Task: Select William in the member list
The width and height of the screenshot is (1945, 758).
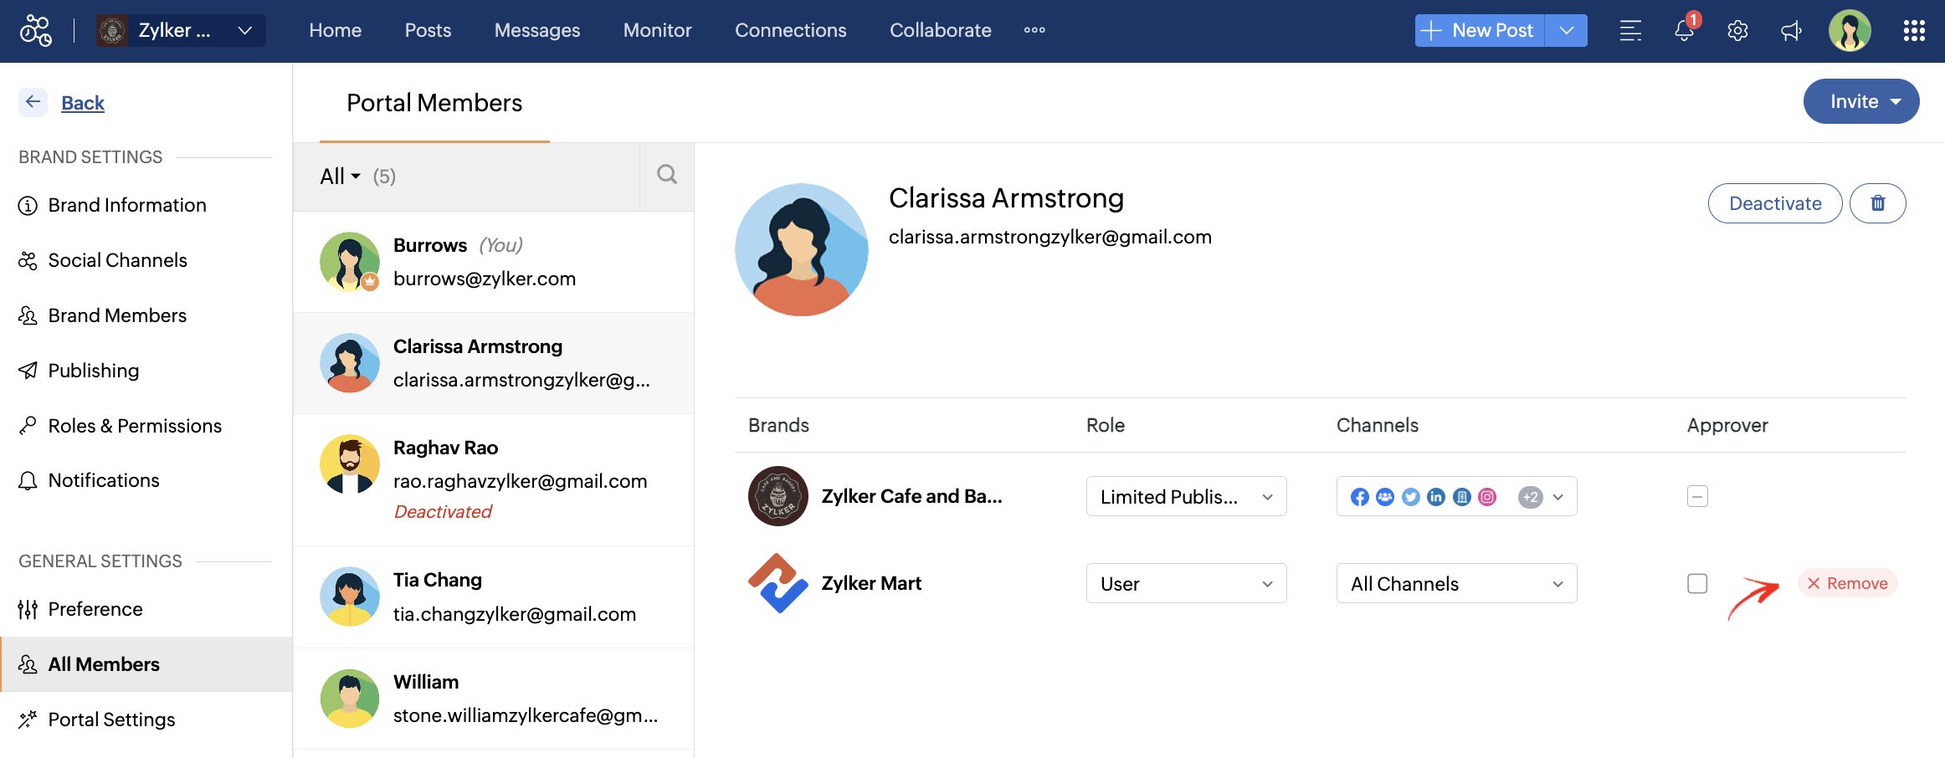Action: pos(494,699)
